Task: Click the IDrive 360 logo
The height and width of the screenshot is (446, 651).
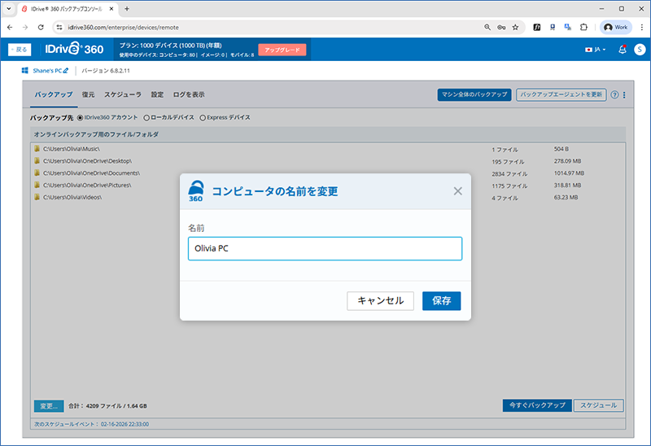Action: click(74, 49)
